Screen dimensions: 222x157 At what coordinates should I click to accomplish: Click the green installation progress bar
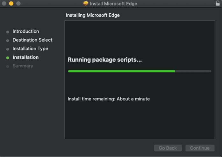[x=140, y=71]
